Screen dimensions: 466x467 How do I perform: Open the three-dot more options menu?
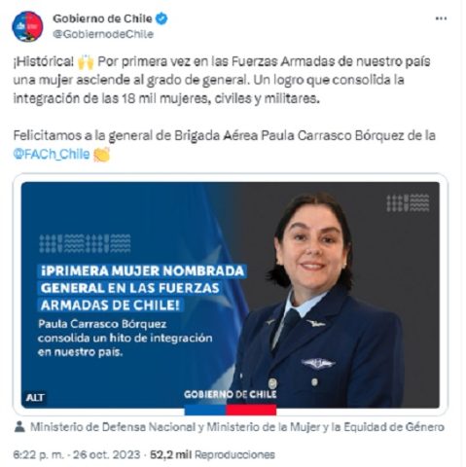click(441, 18)
